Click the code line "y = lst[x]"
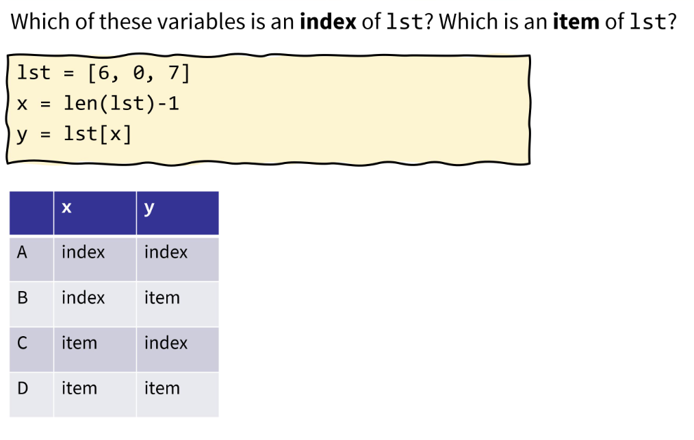 74,135
